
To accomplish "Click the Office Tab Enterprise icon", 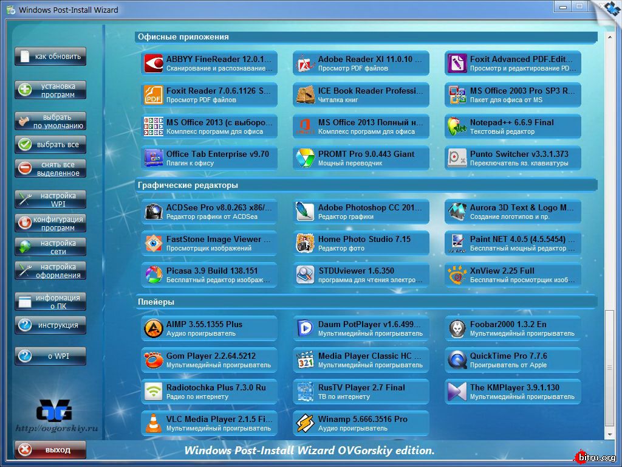I will 153,158.
